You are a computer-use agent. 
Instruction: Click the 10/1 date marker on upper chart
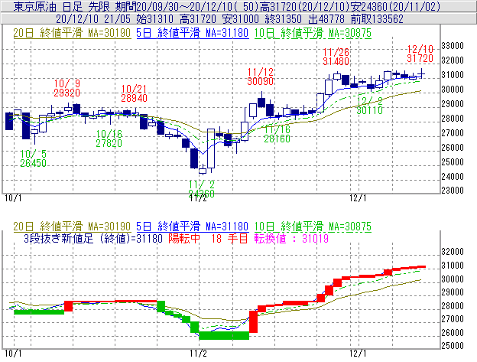click(x=13, y=198)
